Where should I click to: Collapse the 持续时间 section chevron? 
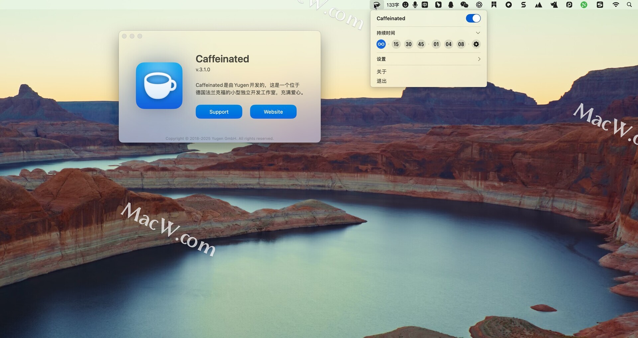click(478, 33)
